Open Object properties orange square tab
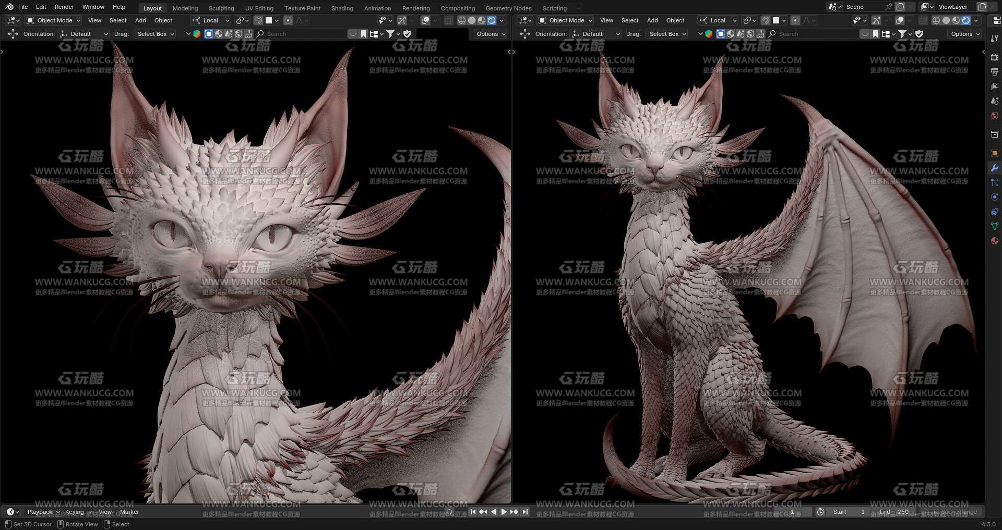The width and height of the screenshot is (1002, 530). click(995, 153)
